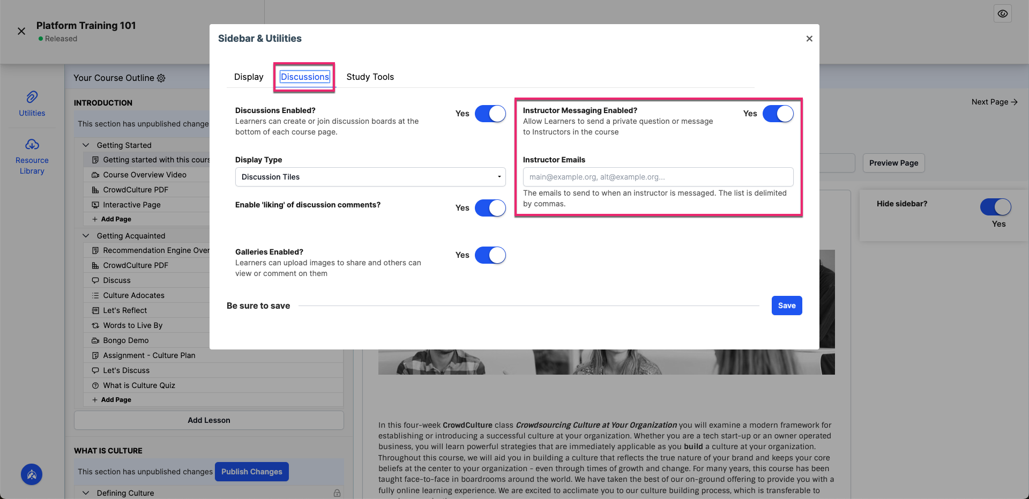Click shuffle icon beside Words to Live By
The image size is (1029, 499).
pyautogui.click(x=95, y=325)
